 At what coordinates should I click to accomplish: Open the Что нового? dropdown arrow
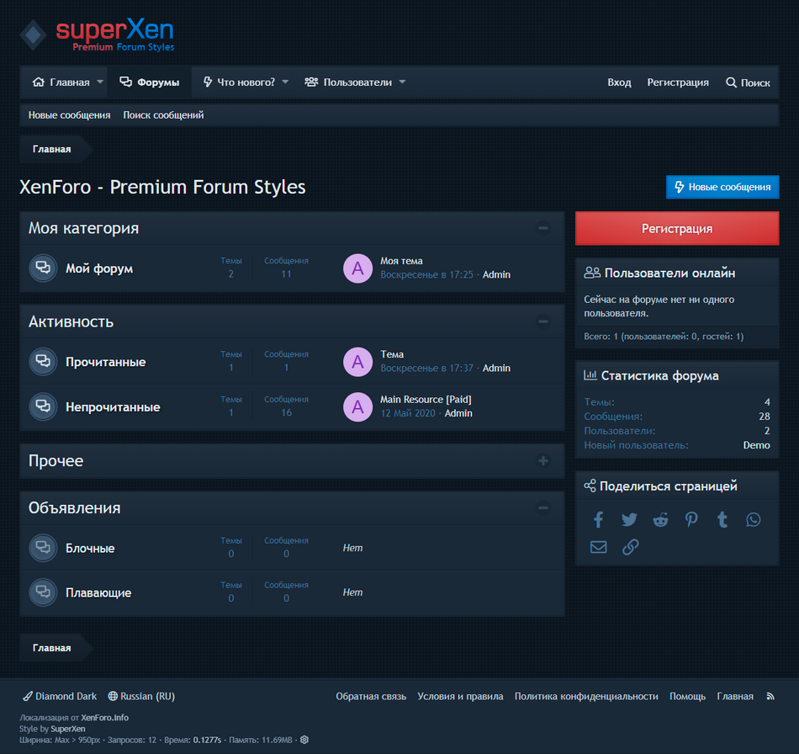[x=285, y=82]
